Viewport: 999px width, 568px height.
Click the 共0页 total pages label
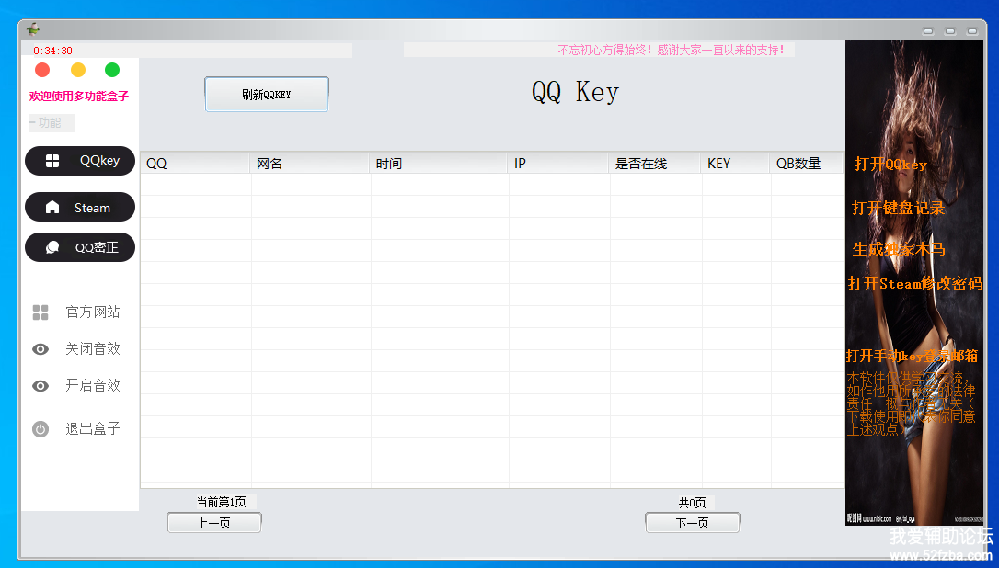pos(692,503)
